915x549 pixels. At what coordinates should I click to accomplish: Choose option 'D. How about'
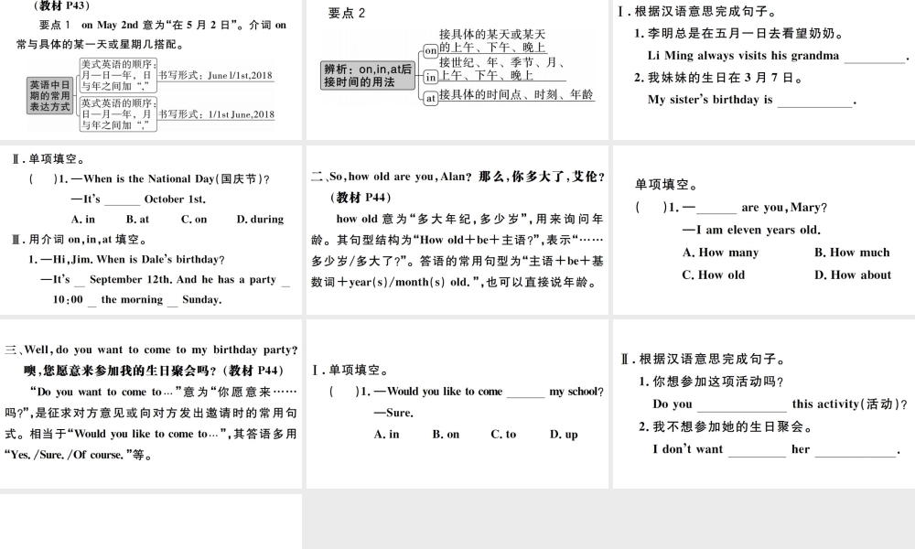(x=853, y=274)
